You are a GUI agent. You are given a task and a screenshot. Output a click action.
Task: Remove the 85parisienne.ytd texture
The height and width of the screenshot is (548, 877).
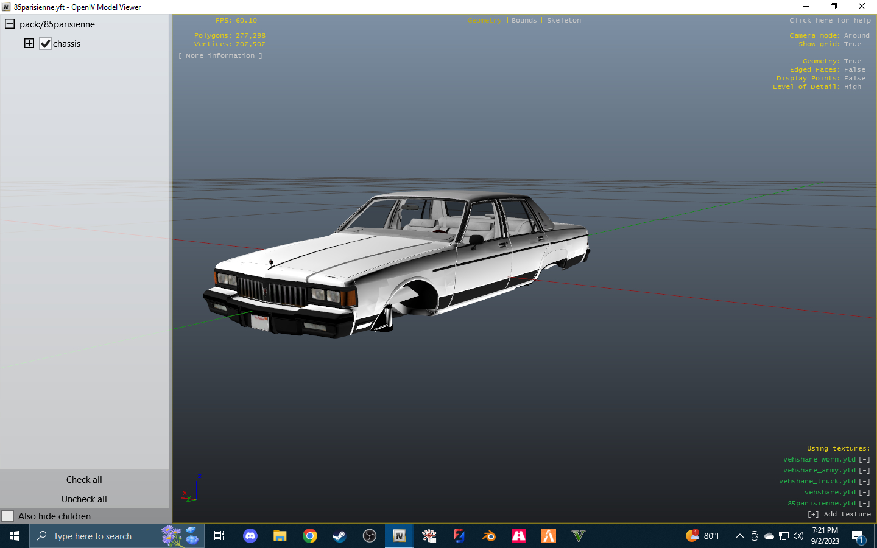pos(864,503)
